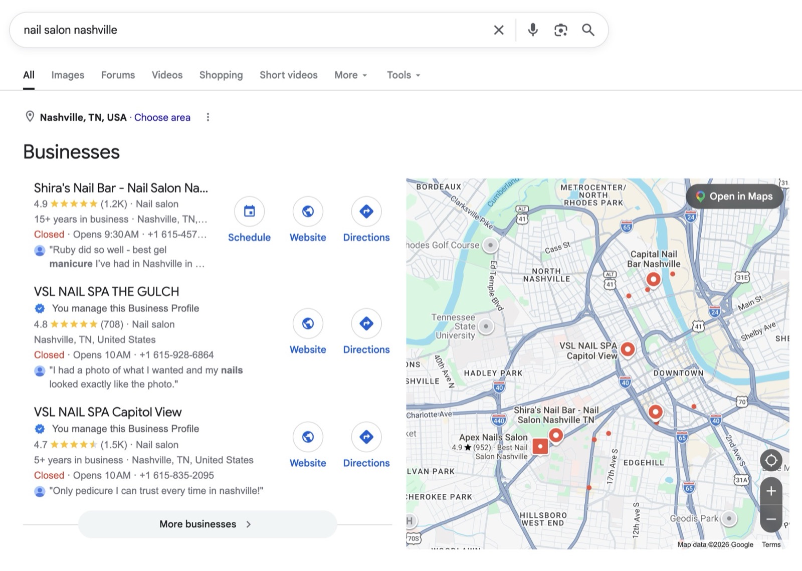Clear the search box with the X icon
Viewport: 802px width, 571px height.
(498, 30)
